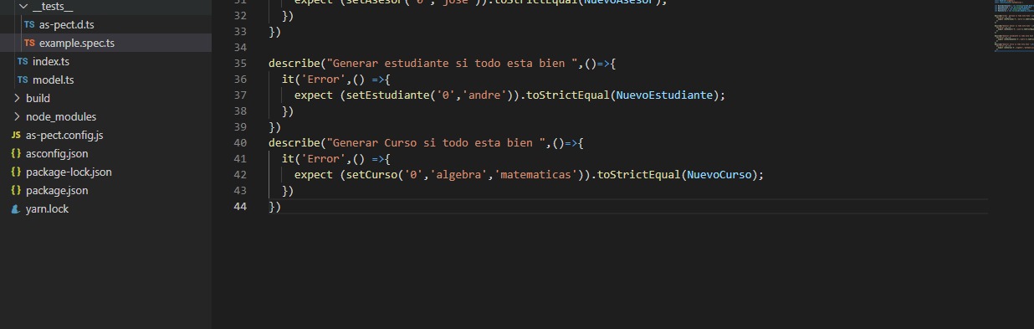Image resolution: width=1034 pixels, height=329 pixels.
Task: Click JSON braces icon of asconfig.json
Action: pos(16,153)
